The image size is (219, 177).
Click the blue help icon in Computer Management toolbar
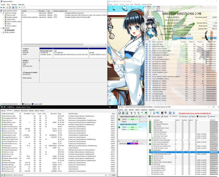(x=13, y=8)
